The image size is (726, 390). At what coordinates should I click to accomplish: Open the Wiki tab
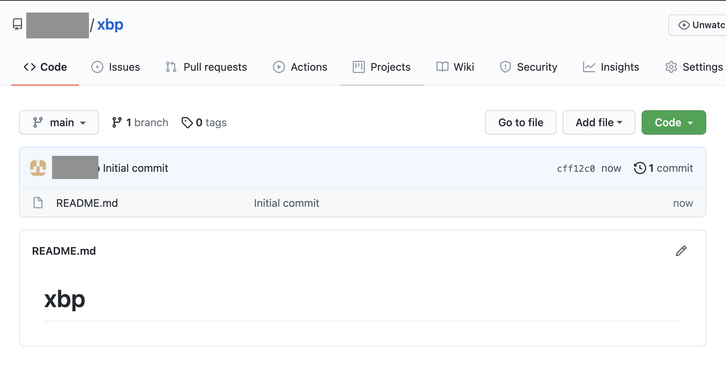tap(455, 67)
